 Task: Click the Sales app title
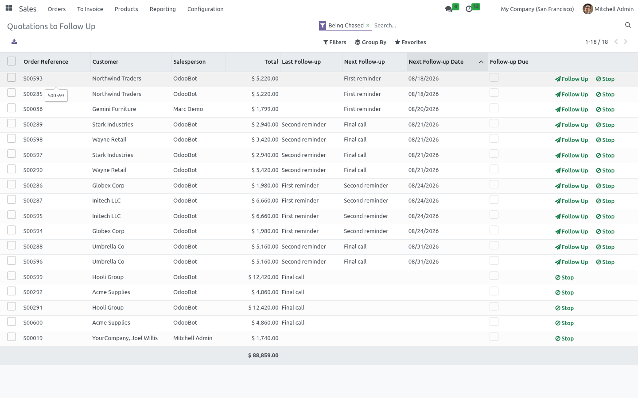coord(27,9)
